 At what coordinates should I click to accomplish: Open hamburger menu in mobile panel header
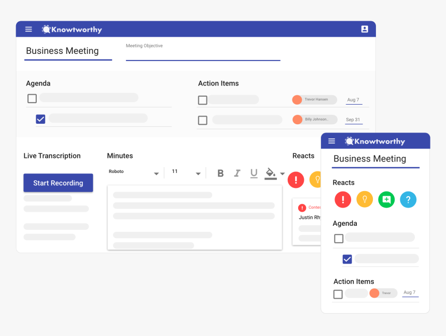tap(332, 141)
